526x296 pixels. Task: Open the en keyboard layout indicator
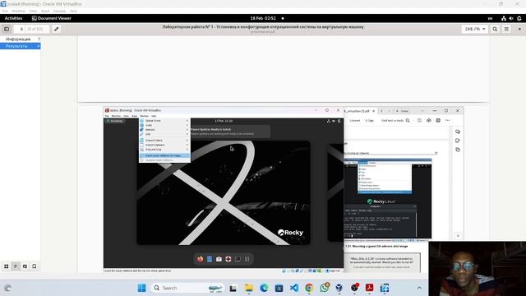click(x=490, y=18)
